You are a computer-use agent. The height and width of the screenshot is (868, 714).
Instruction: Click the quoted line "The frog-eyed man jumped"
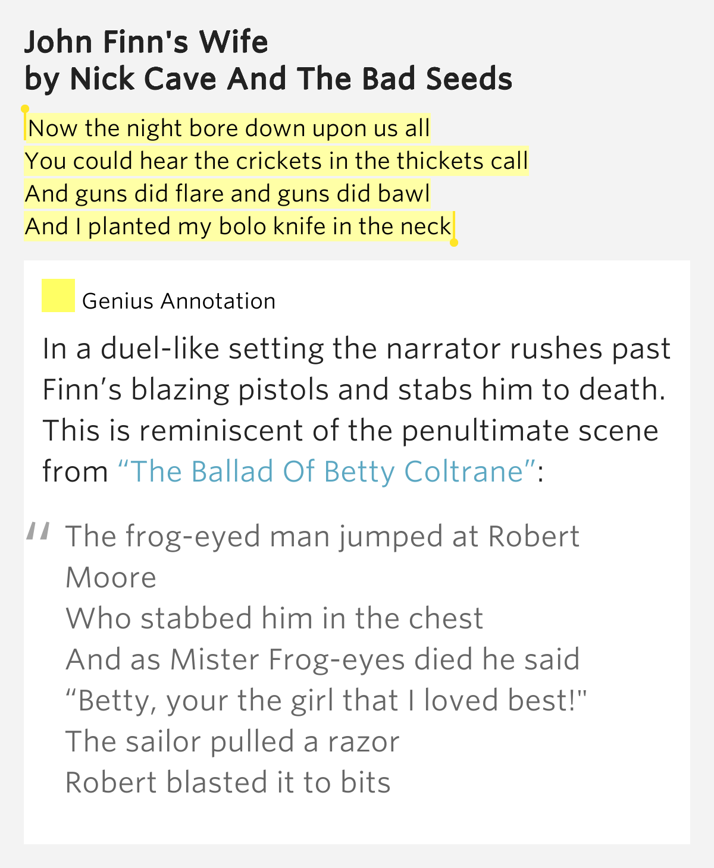pos(322,537)
